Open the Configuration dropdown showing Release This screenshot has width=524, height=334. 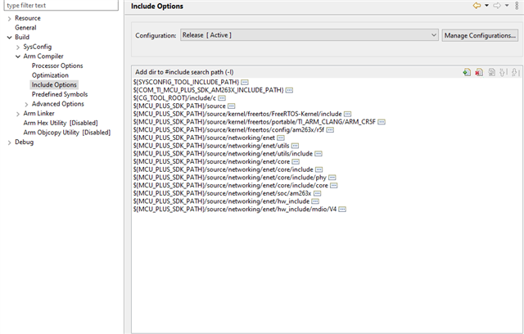309,35
